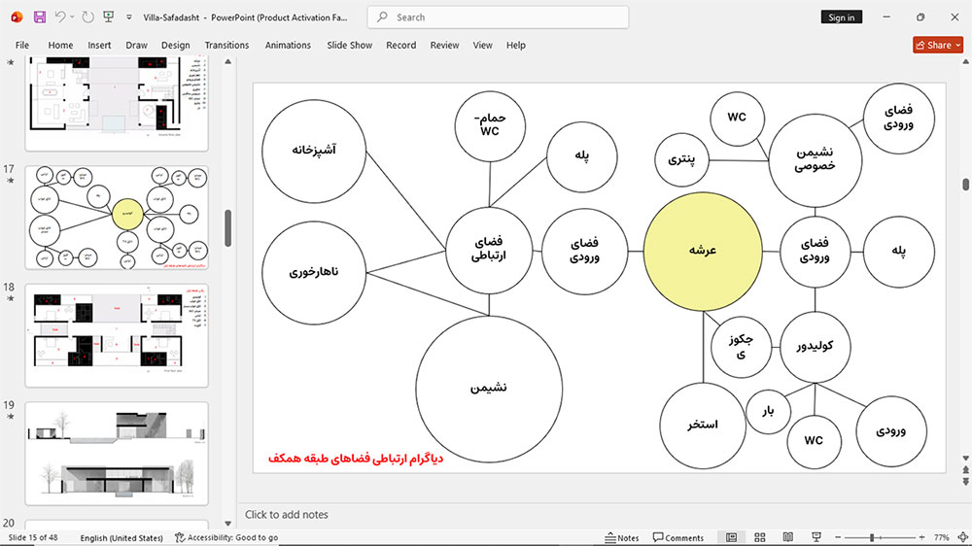Start presentation from beginning icon

[109, 17]
